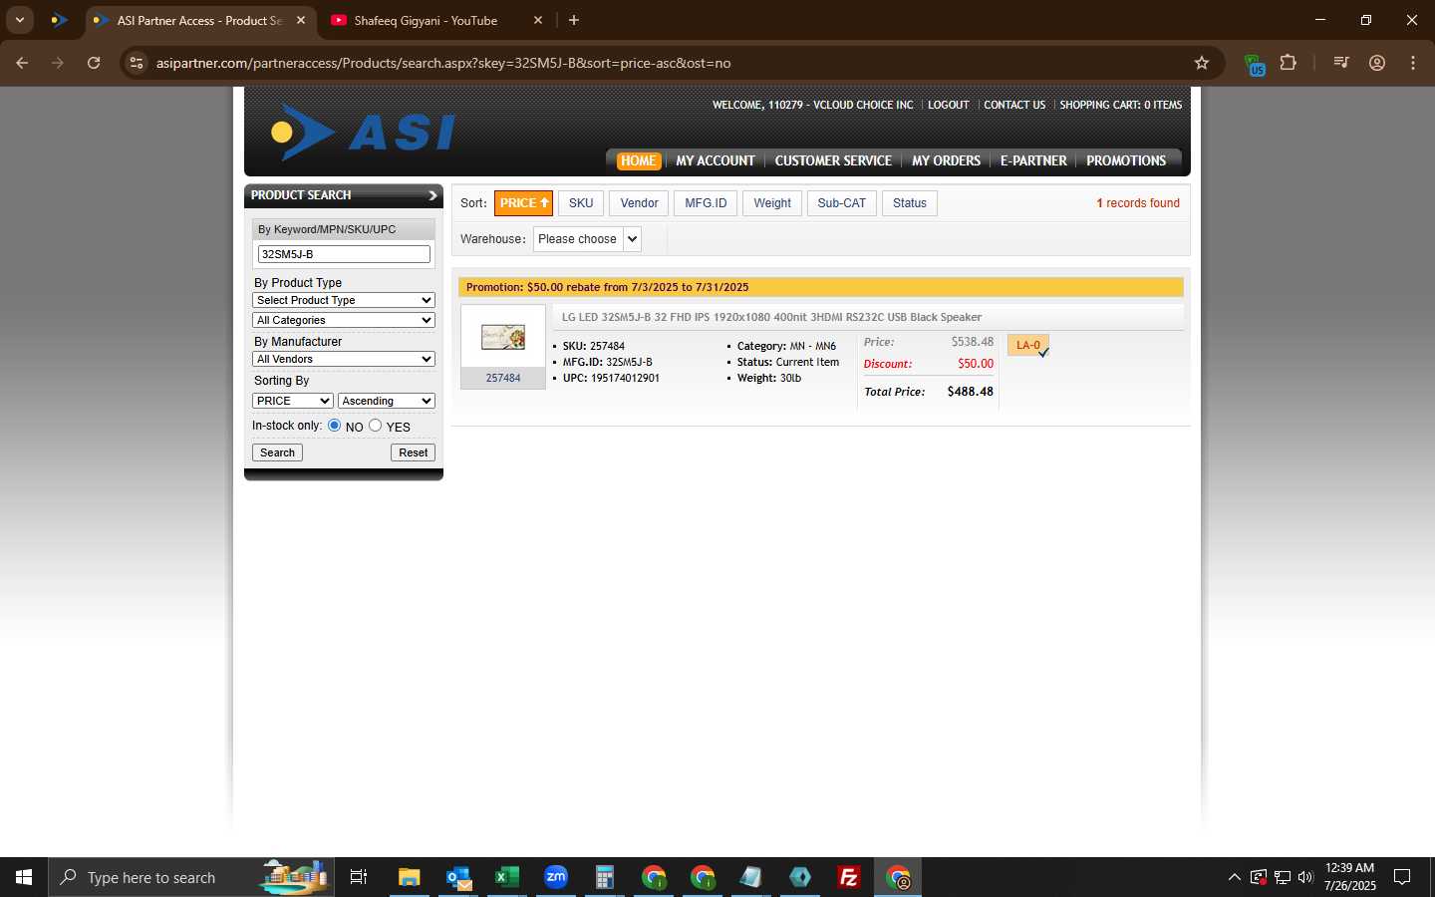
Task: Open the MY ACCOUNT menu
Action: click(x=716, y=160)
